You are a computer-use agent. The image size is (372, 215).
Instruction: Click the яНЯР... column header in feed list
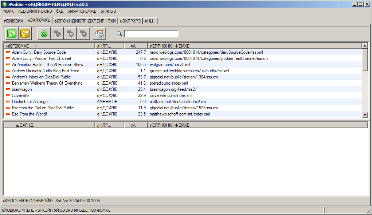[109, 46]
